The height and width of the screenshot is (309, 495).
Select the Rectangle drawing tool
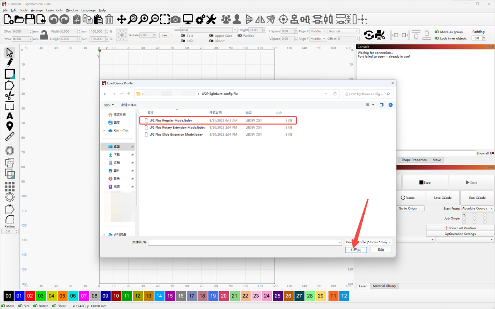click(10, 74)
